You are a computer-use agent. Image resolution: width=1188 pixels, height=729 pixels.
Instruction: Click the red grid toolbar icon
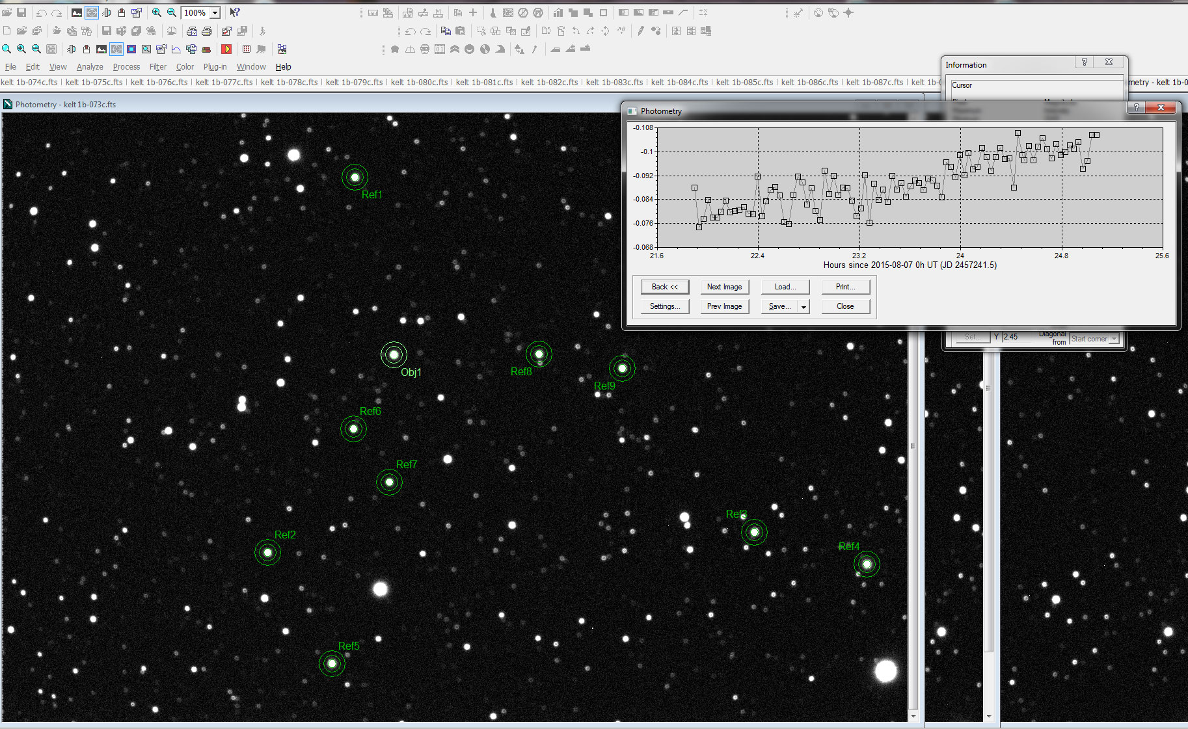tap(247, 49)
